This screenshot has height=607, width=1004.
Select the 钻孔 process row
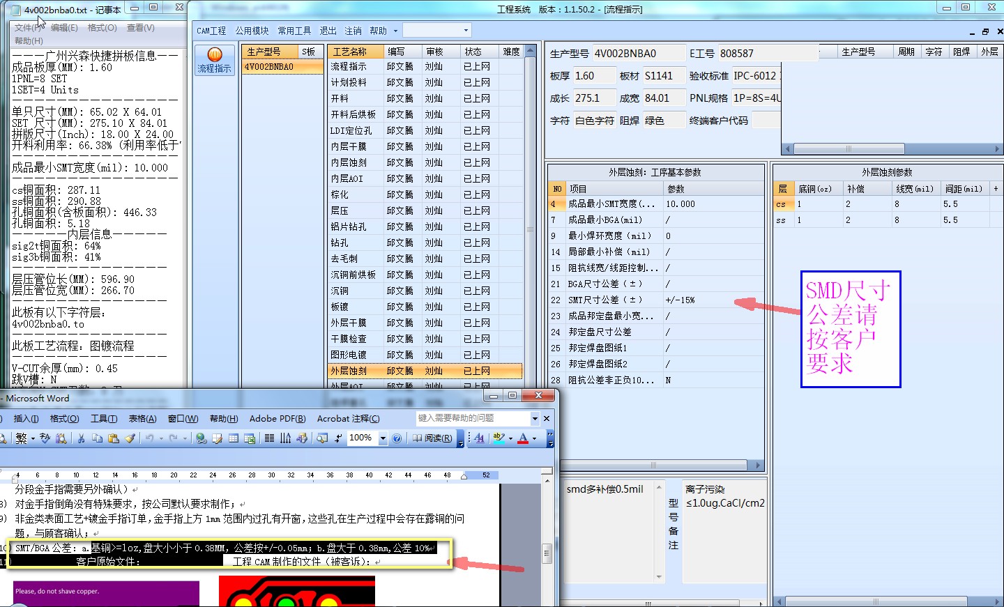(x=425, y=243)
